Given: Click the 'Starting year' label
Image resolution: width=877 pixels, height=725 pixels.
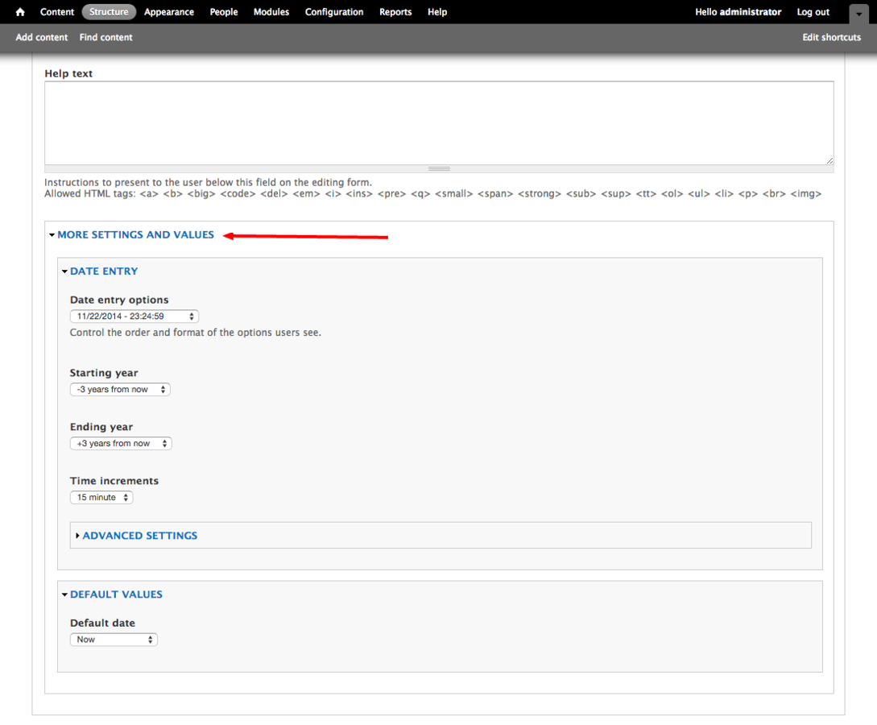Looking at the screenshot, I should click(103, 373).
